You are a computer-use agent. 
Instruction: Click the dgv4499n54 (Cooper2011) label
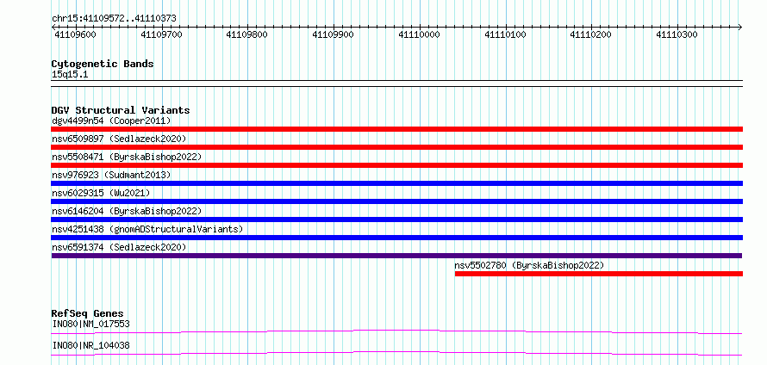pyautogui.click(x=111, y=121)
